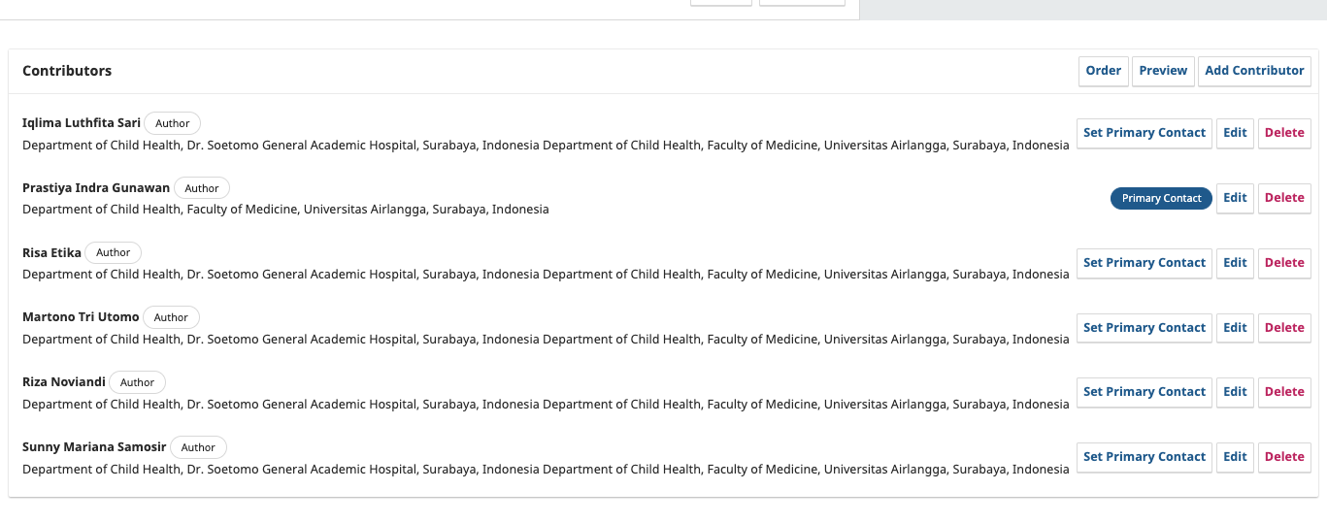This screenshot has width=1327, height=523.
Task: Delete contributor Prastiya Indra Gunawan
Action: [x=1284, y=198]
